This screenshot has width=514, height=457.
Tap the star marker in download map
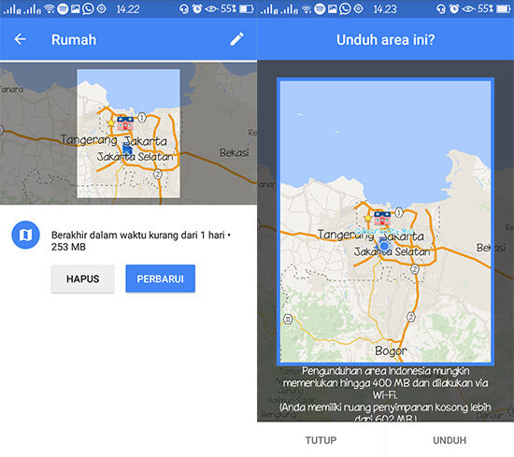(x=368, y=218)
